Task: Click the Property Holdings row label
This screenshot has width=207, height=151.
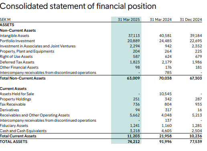Action: tap(16, 99)
